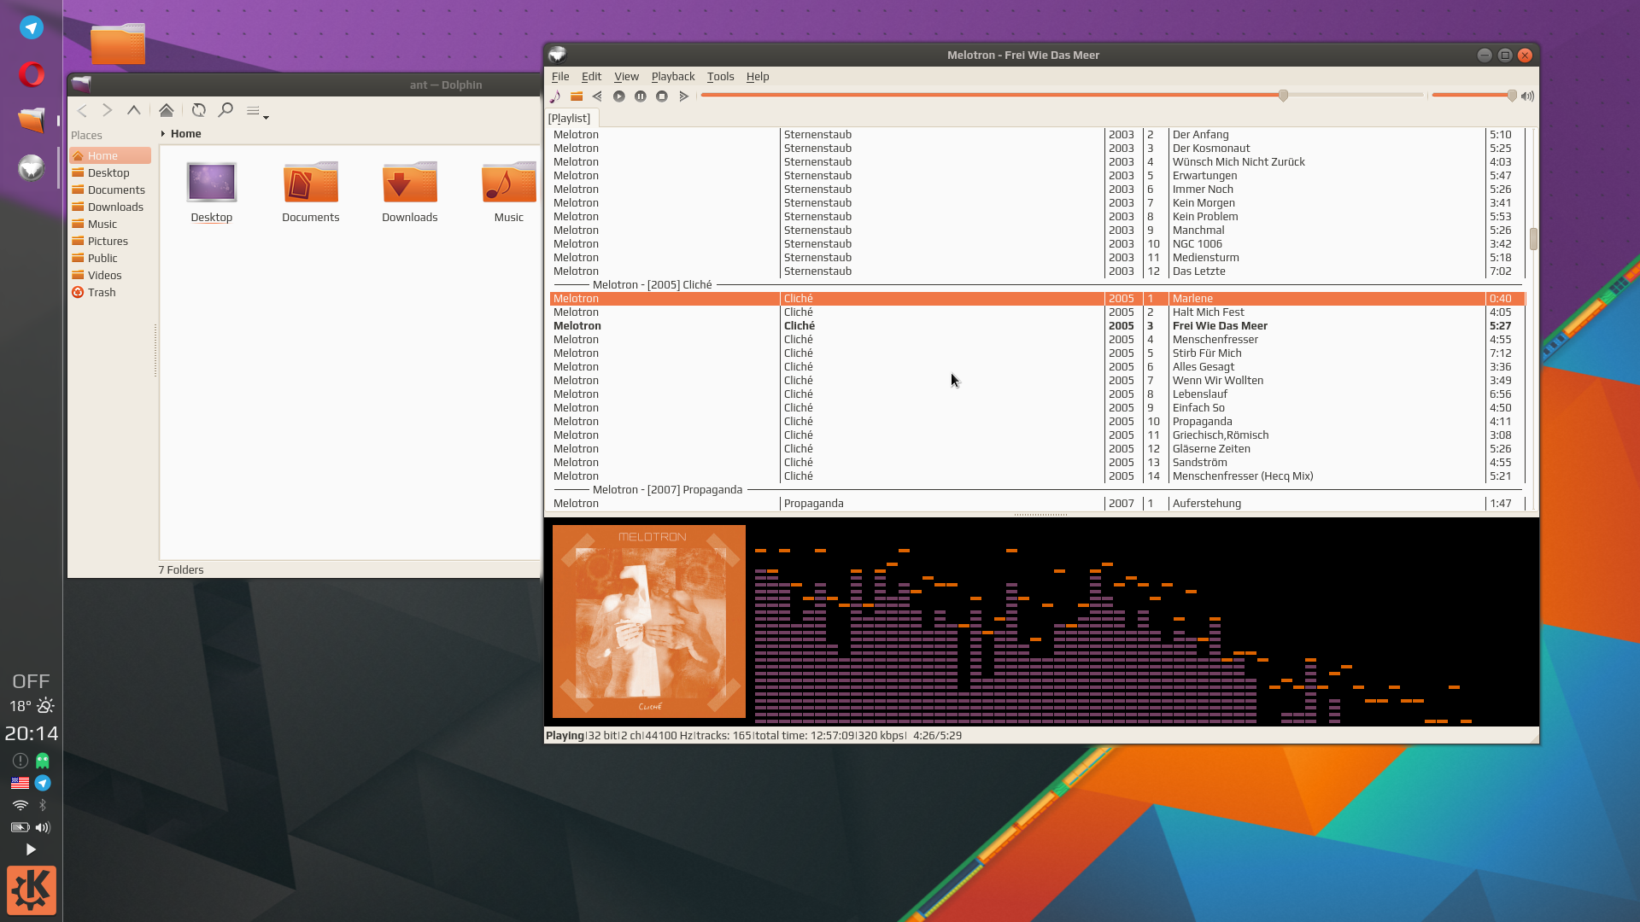1640x922 pixels.
Task: Skip to previous track in player
Action: click(x=597, y=96)
